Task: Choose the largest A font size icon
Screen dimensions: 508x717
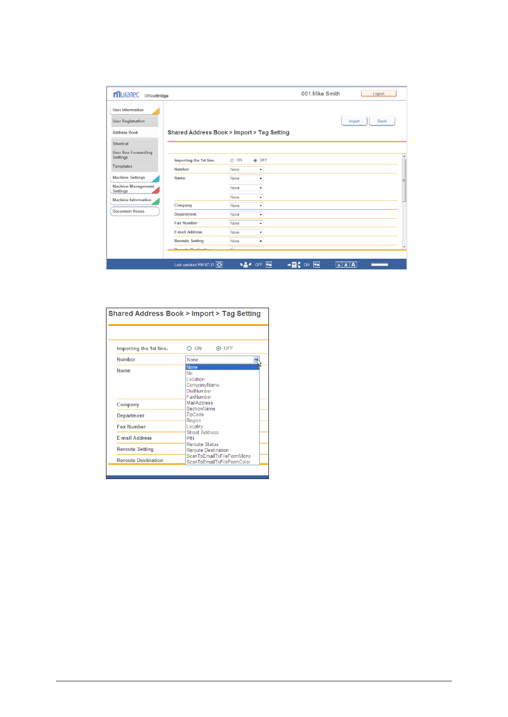Action: [x=353, y=265]
